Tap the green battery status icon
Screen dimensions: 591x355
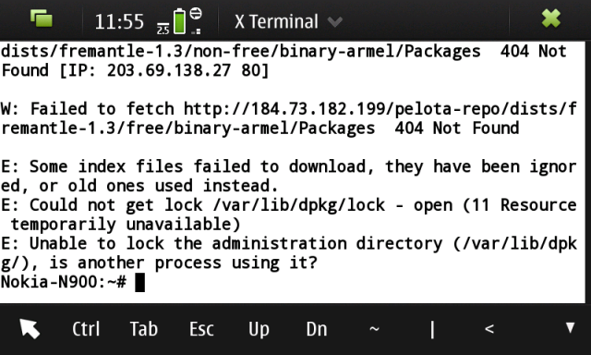click(179, 21)
